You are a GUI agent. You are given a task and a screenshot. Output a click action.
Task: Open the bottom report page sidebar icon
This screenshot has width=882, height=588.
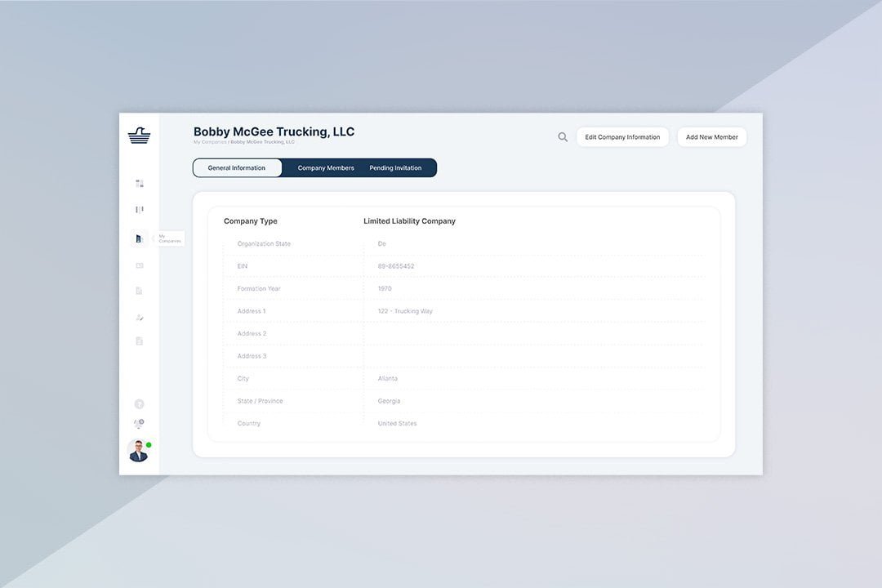139,341
